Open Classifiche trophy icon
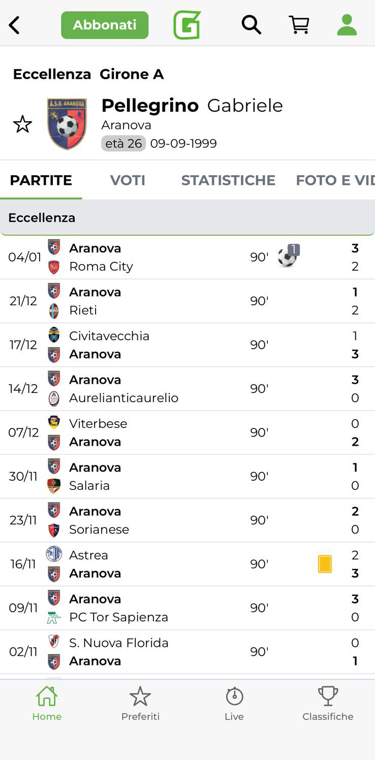 point(328,703)
